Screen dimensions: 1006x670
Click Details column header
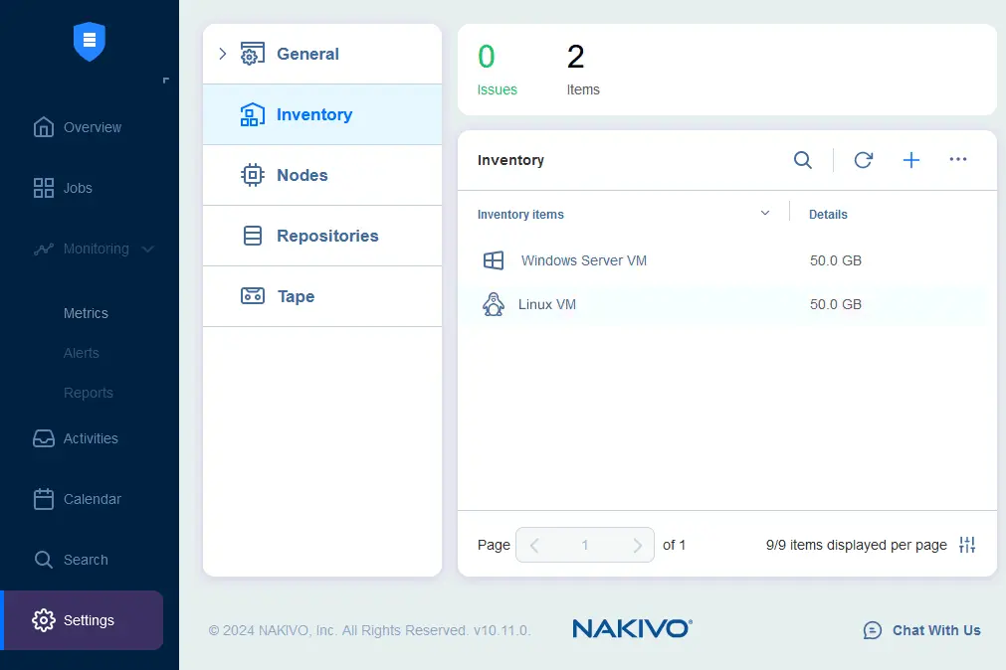click(x=828, y=214)
